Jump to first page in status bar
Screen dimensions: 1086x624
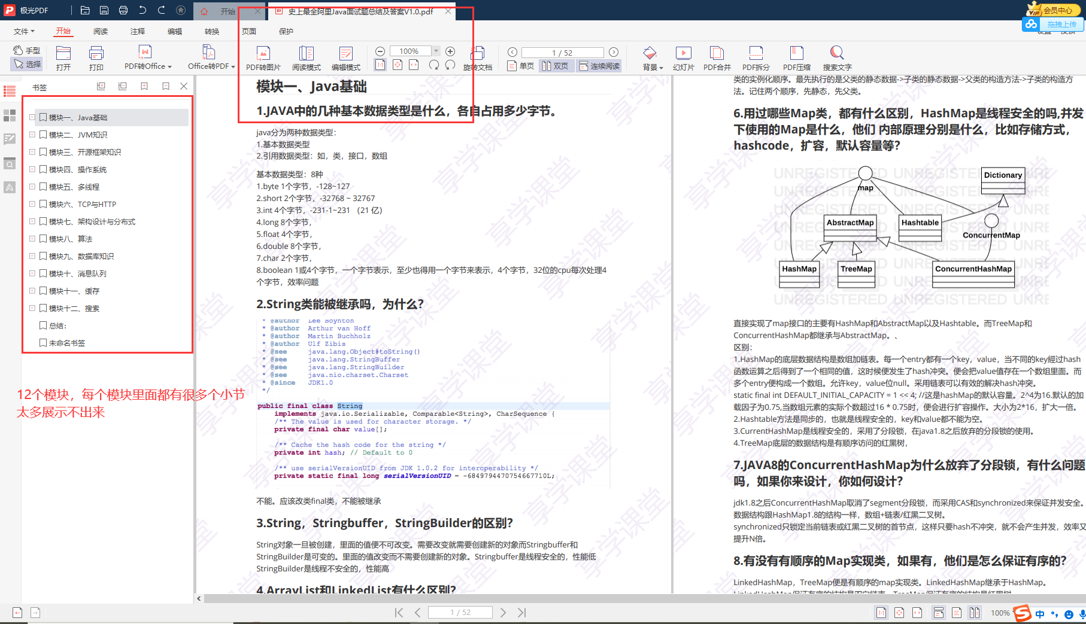click(x=399, y=613)
